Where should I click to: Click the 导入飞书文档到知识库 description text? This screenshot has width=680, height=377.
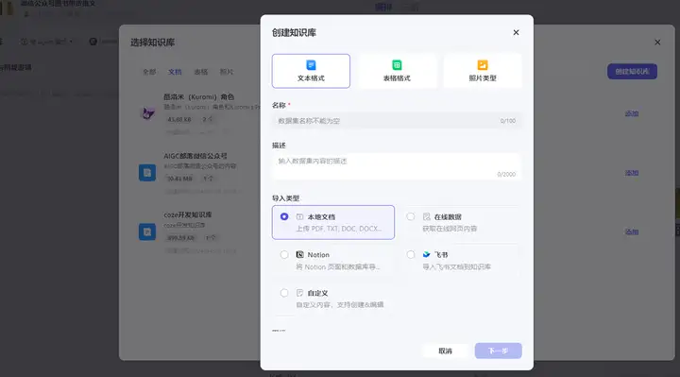tap(457, 266)
